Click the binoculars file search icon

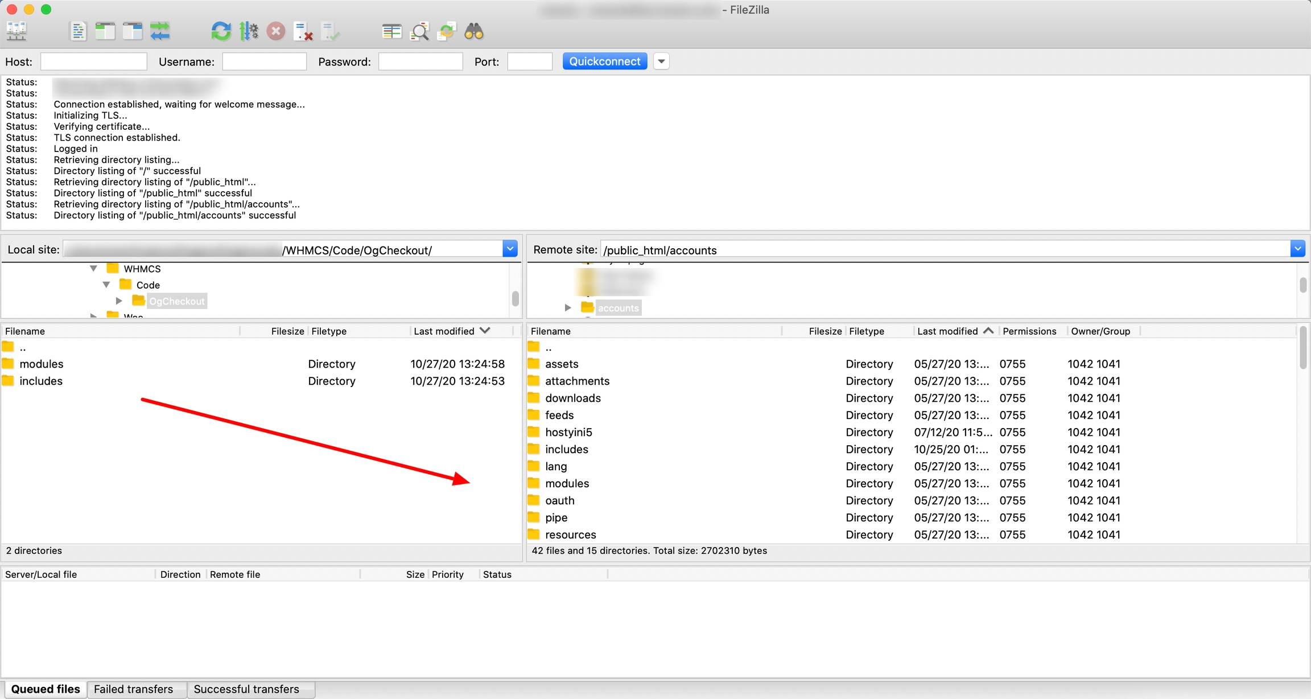click(x=474, y=31)
